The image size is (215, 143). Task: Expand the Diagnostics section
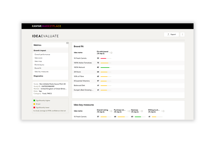pyautogui.click(x=38, y=76)
